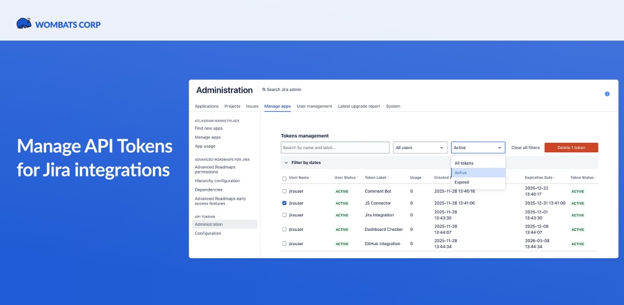624x305 pixels.
Task: Open the Issues tab
Action: (x=252, y=106)
